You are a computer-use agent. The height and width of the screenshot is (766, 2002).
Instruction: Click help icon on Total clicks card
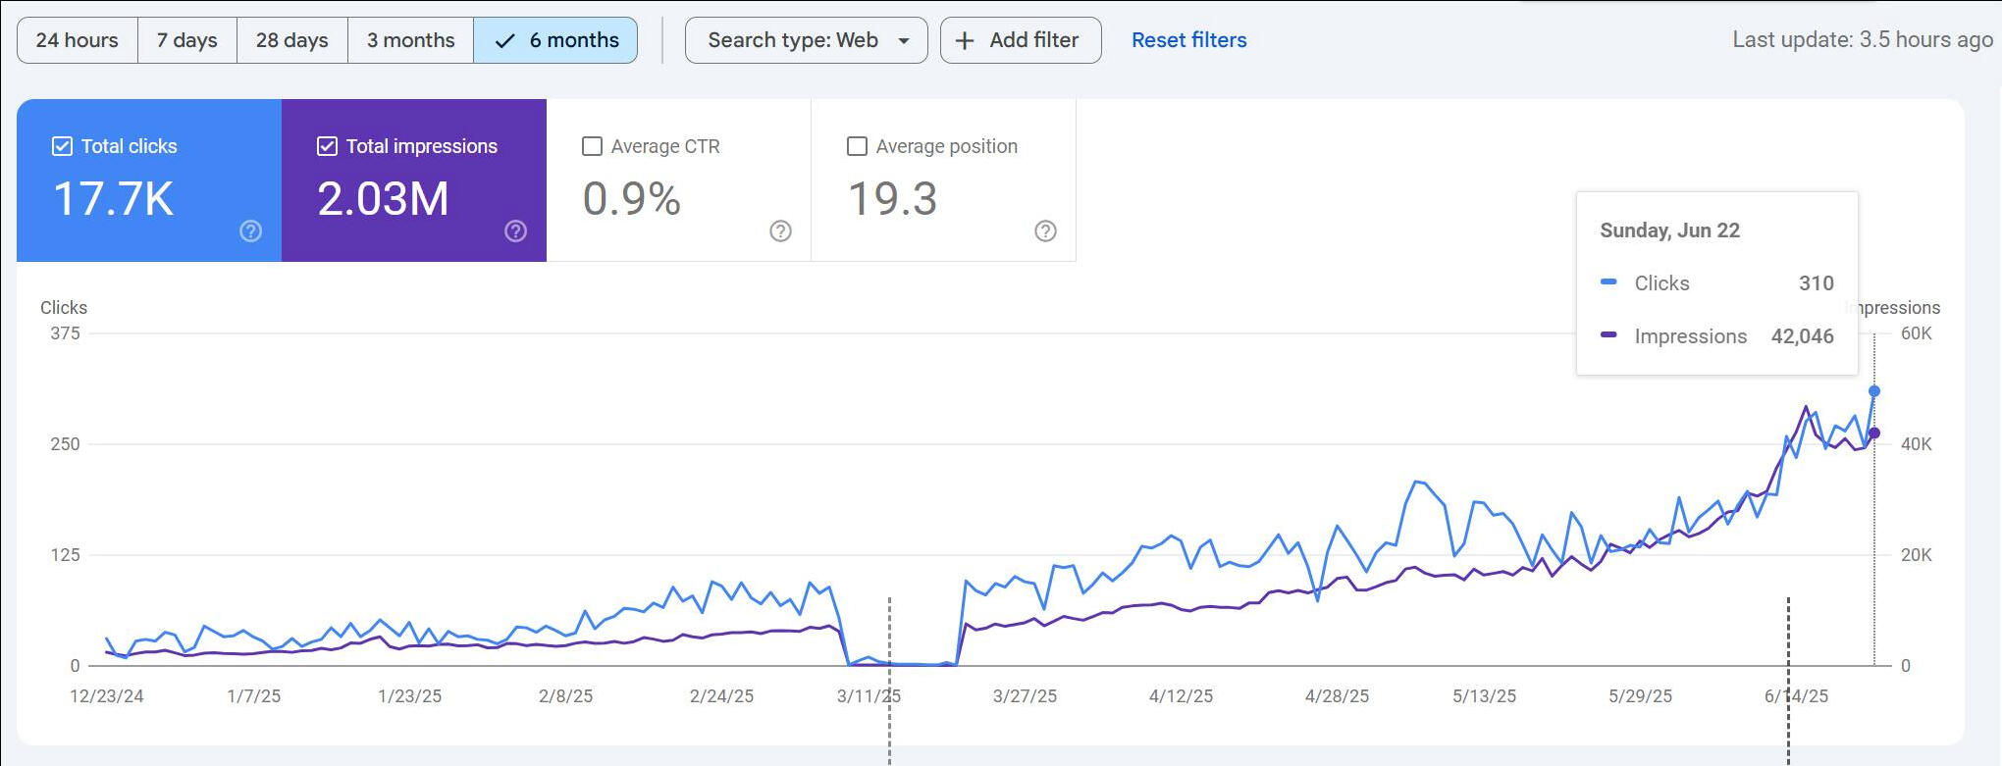pyautogui.click(x=251, y=230)
